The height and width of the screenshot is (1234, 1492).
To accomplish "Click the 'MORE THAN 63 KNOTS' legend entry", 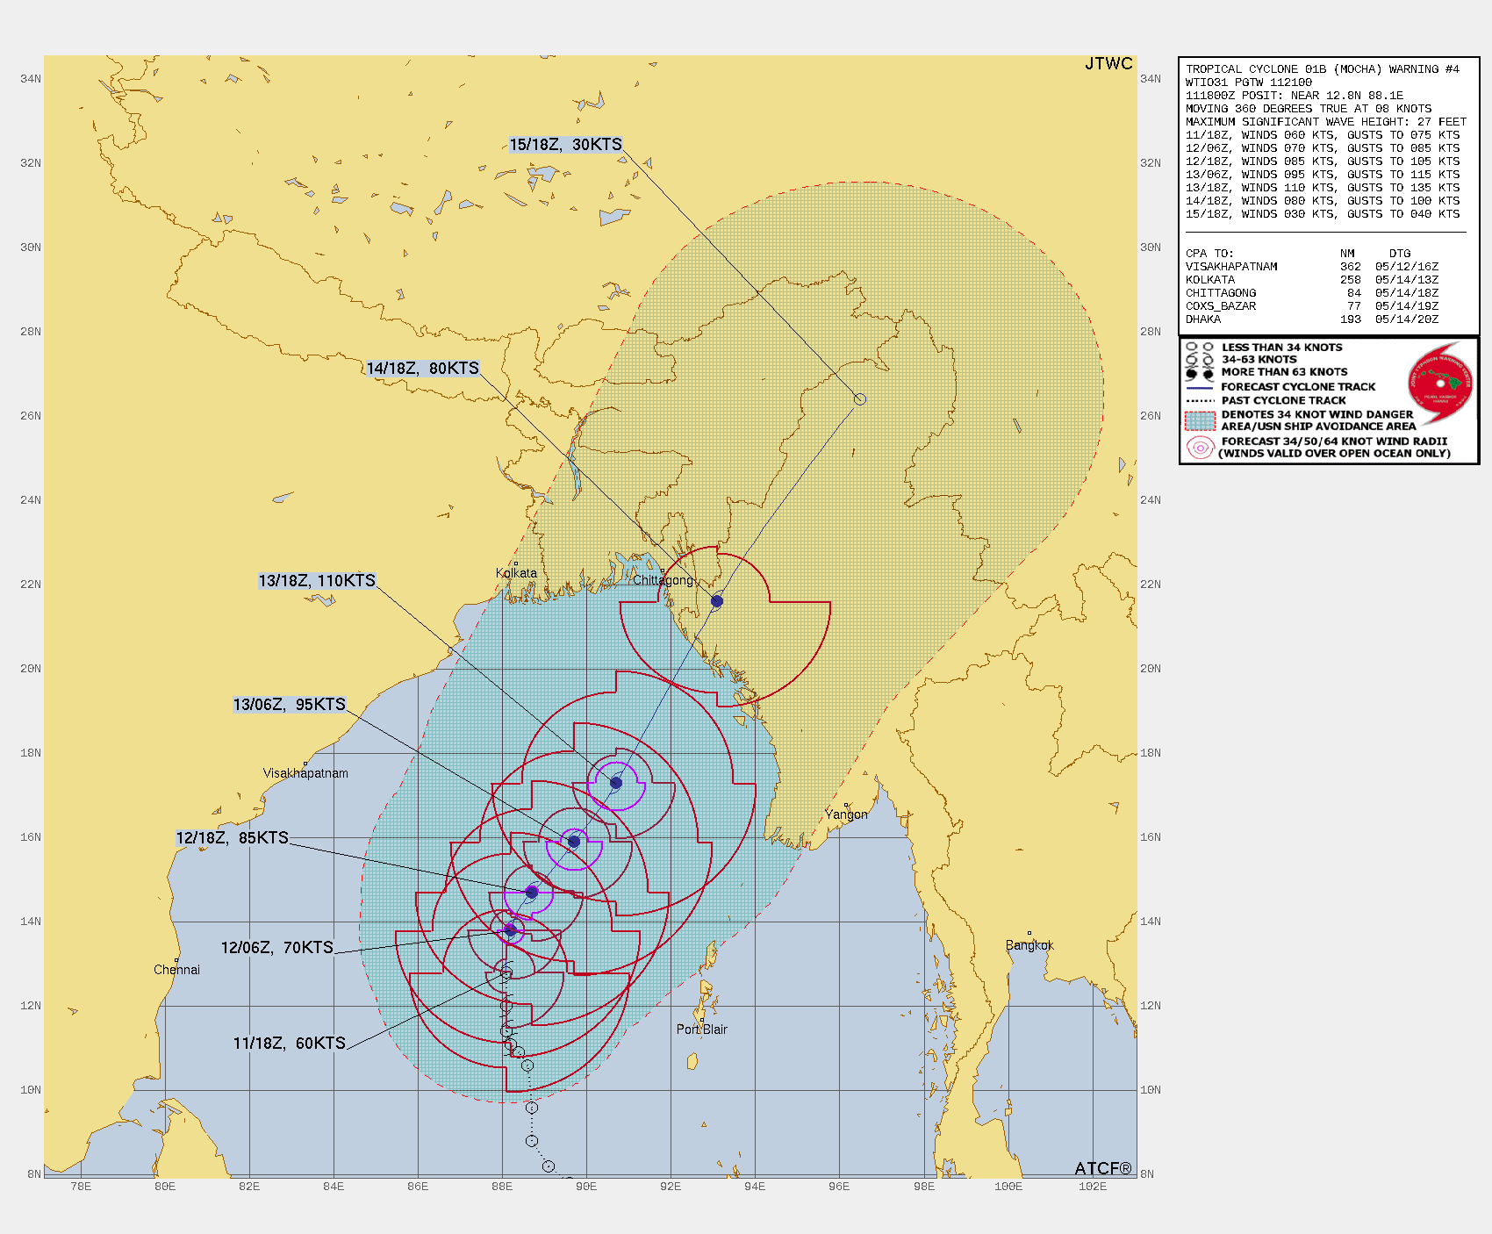I will tap(1284, 372).
